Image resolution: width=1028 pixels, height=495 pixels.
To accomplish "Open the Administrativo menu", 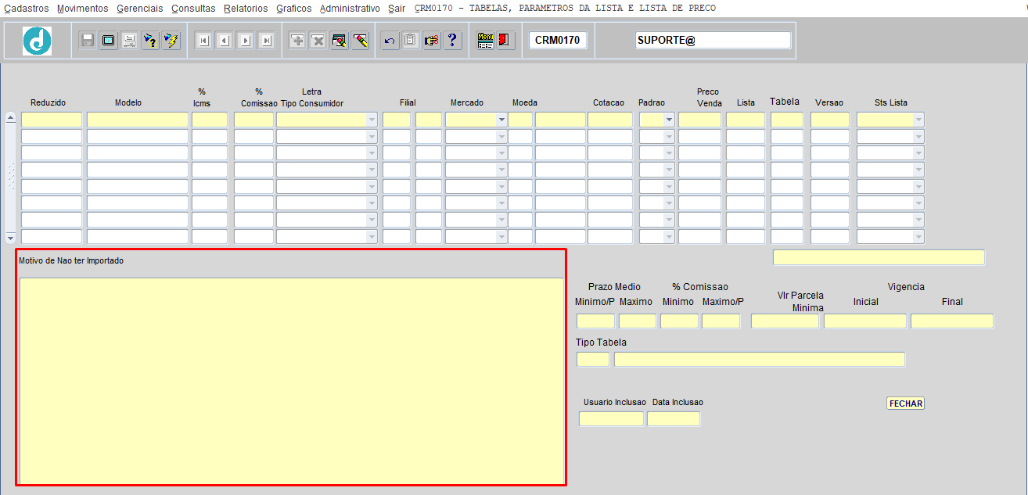I will click(350, 9).
